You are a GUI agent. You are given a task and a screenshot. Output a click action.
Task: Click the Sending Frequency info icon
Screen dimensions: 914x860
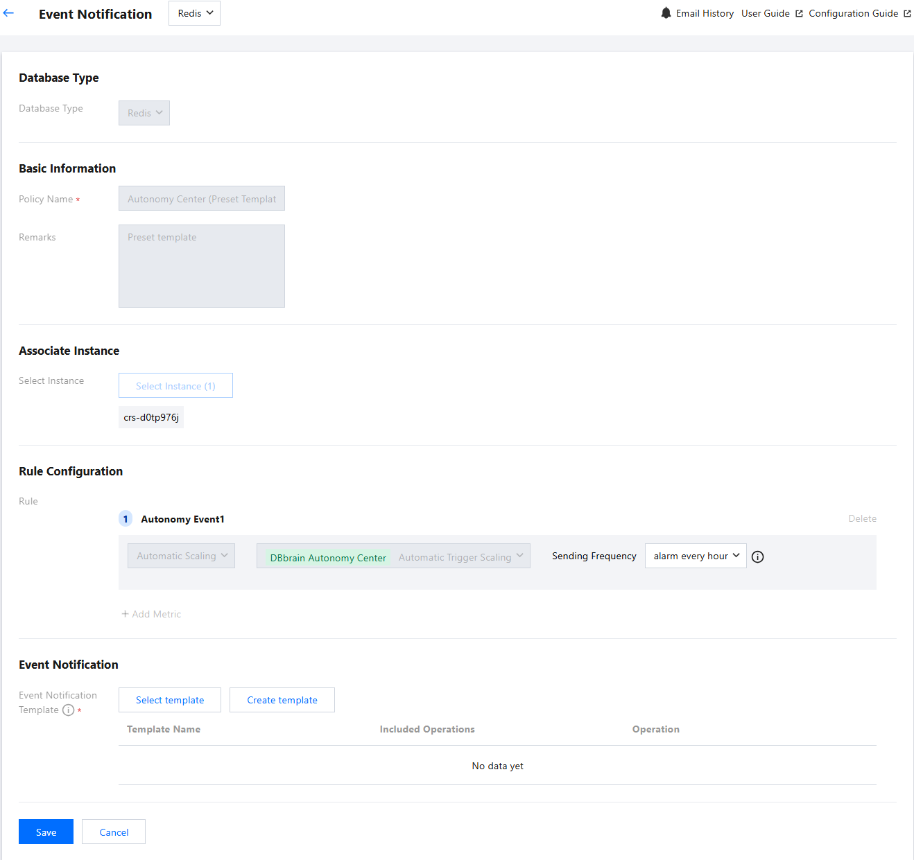tap(757, 556)
